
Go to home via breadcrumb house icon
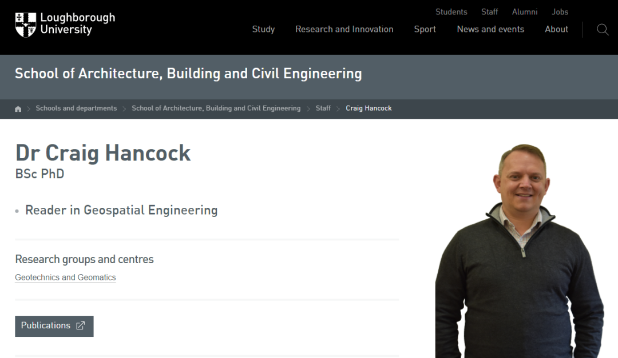click(x=18, y=109)
